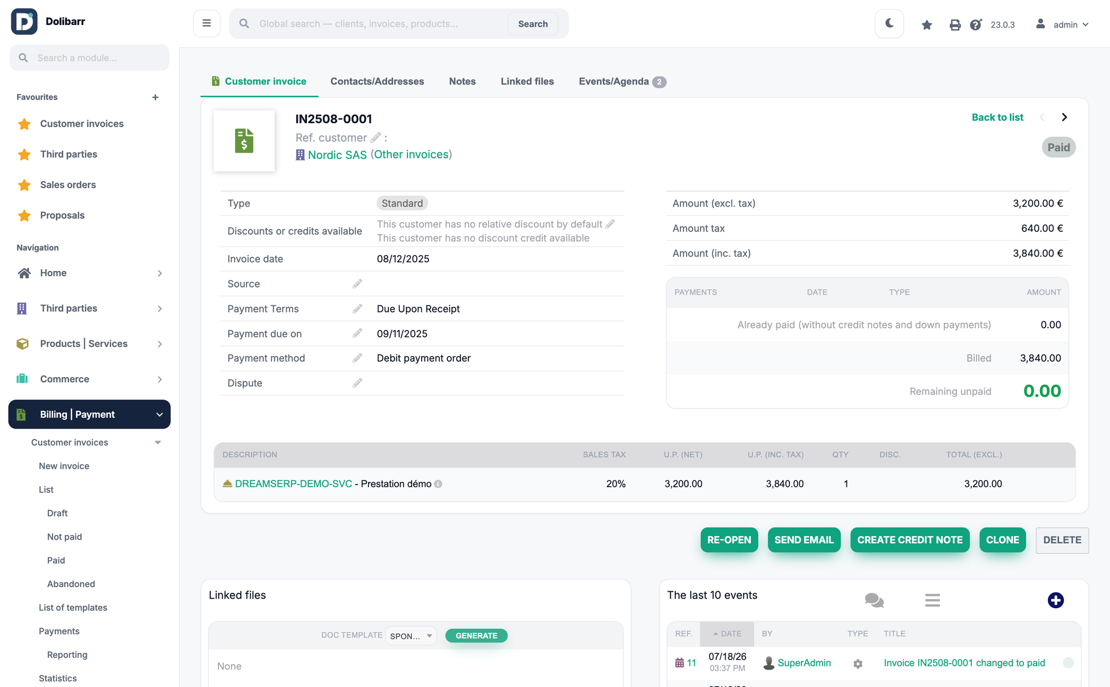Edit Dispute pencil icon

click(x=357, y=383)
